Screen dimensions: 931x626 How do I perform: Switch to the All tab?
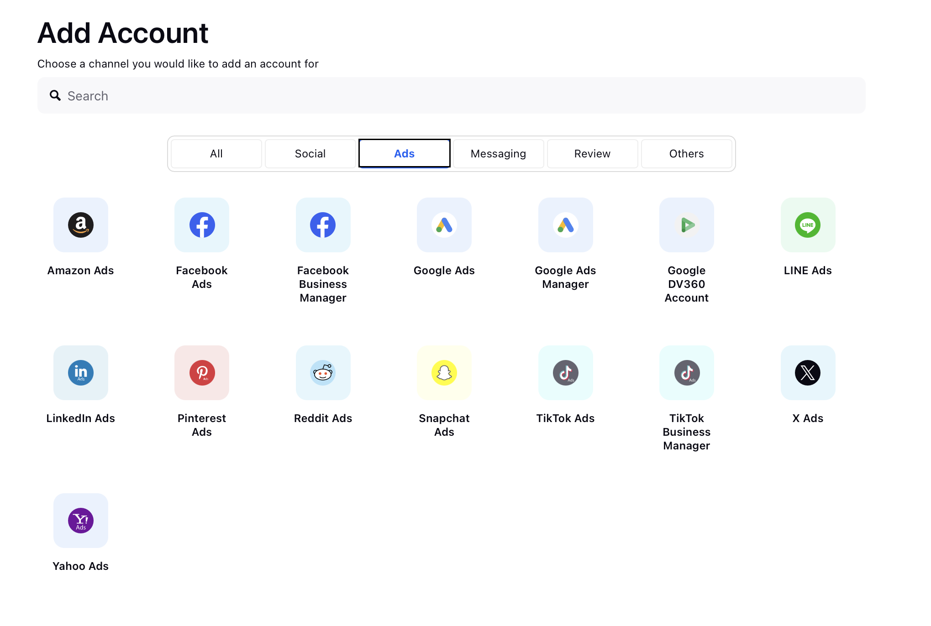(216, 154)
